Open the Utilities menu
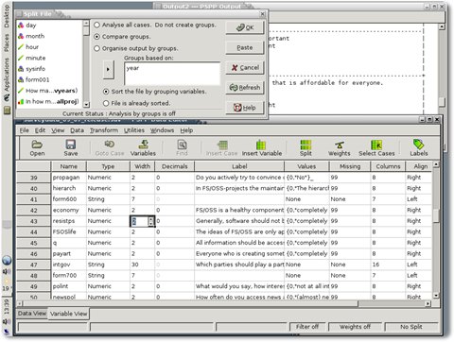This screenshot has height=342, width=454. pos(134,130)
